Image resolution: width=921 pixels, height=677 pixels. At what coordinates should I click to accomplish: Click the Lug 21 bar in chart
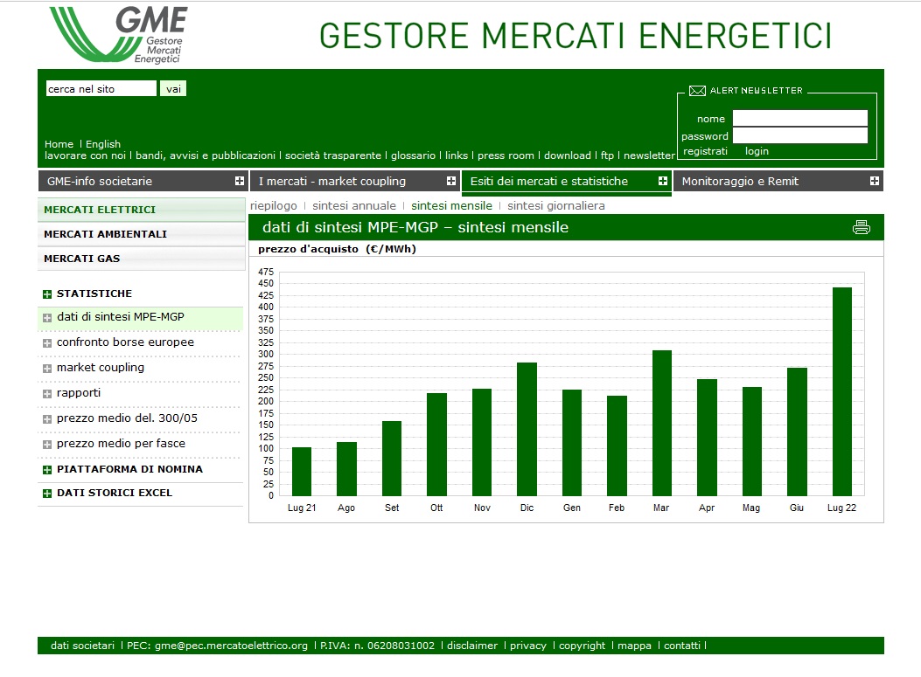pos(302,472)
